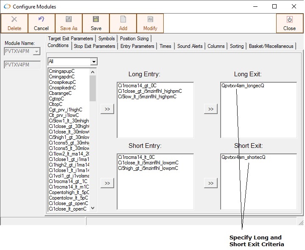Click the Close power icon button
The image size is (305, 250).
[289, 20]
